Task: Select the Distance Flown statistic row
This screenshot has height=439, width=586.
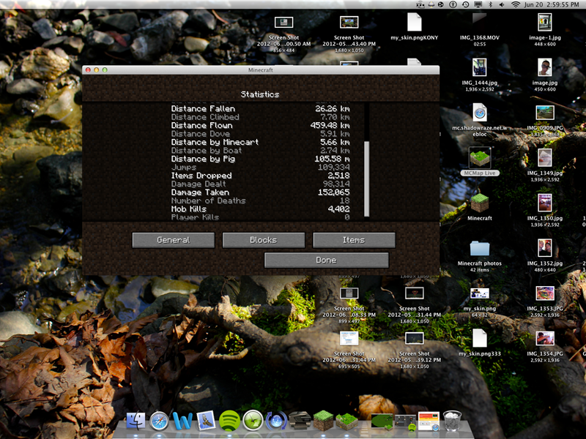Action: tap(261, 125)
